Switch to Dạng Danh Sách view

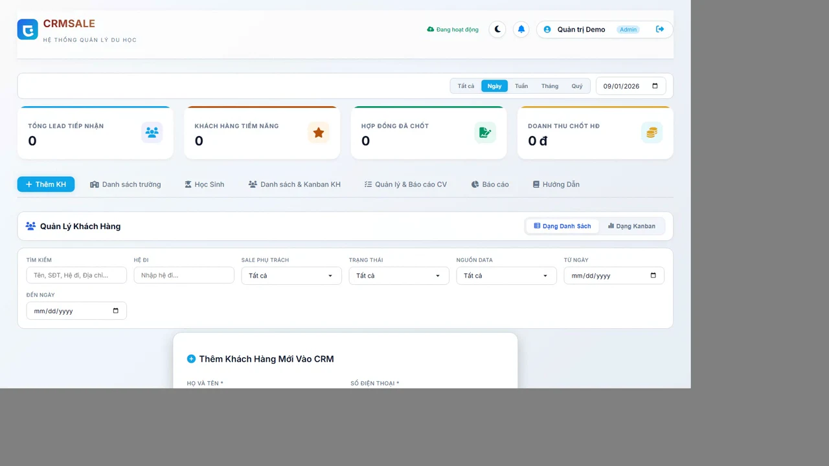(562, 226)
